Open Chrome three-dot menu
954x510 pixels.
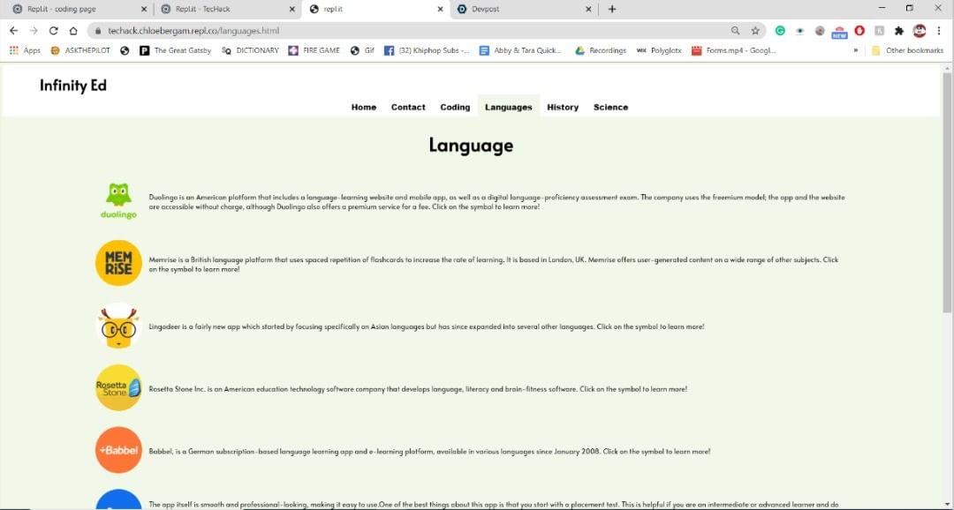pyautogui.click(x=939, y=30)
